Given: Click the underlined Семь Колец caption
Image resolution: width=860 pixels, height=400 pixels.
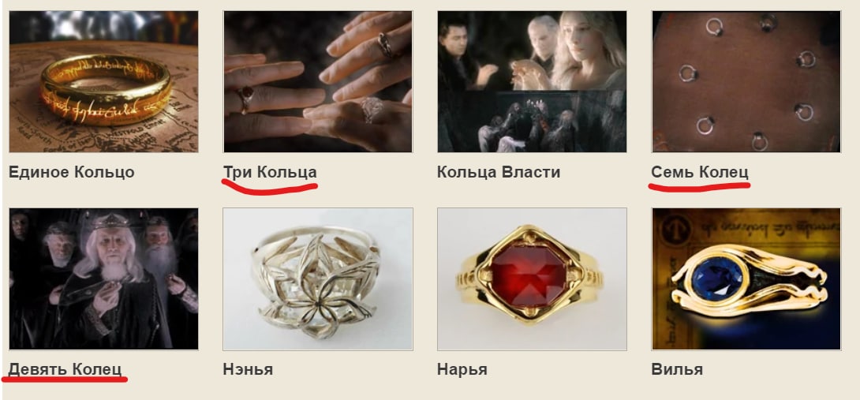Looking at the screenshot, I should coord(699,172).
